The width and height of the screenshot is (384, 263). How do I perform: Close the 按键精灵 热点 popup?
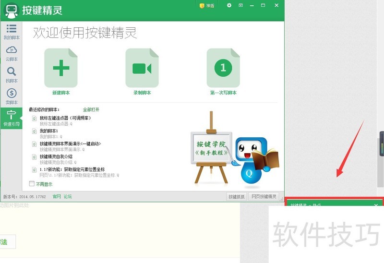point(376,205)
